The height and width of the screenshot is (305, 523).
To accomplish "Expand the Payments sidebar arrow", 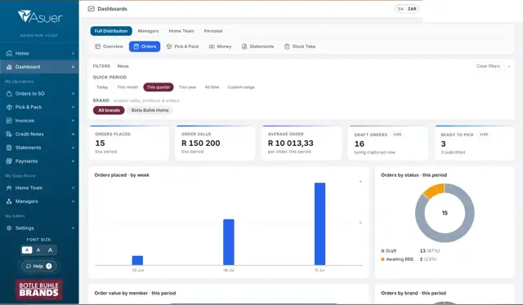I will 73,161.
